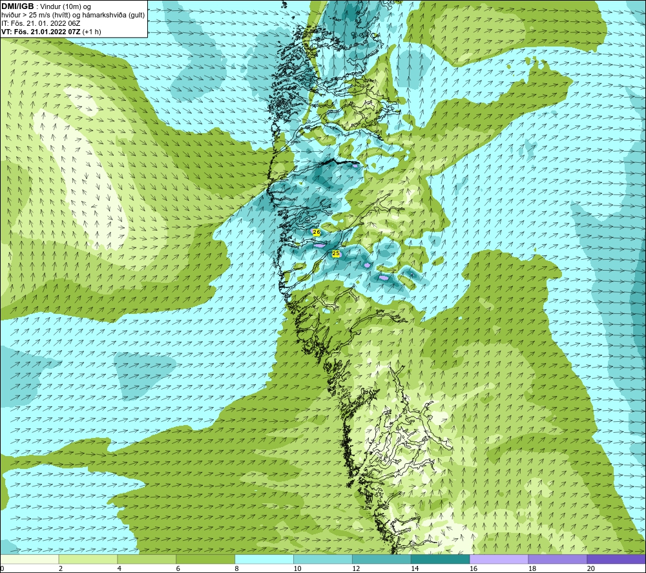Click the 'IT: Fös. 21. 01. 2022 06Z' line
This screenshot has width=646, height=573.
click(41, 23)
